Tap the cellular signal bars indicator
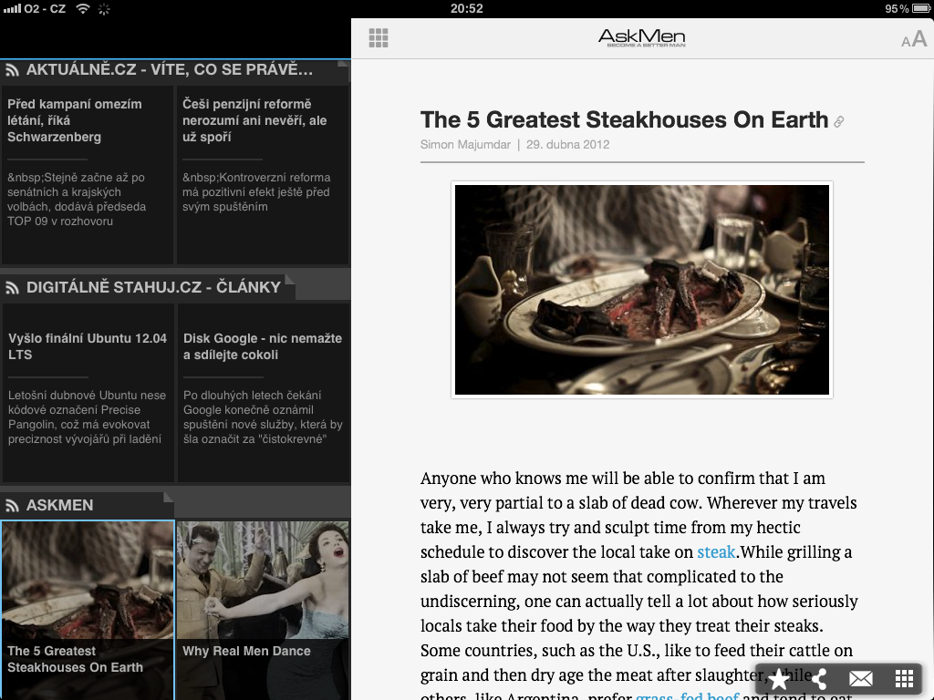 (x=12, y=8)
